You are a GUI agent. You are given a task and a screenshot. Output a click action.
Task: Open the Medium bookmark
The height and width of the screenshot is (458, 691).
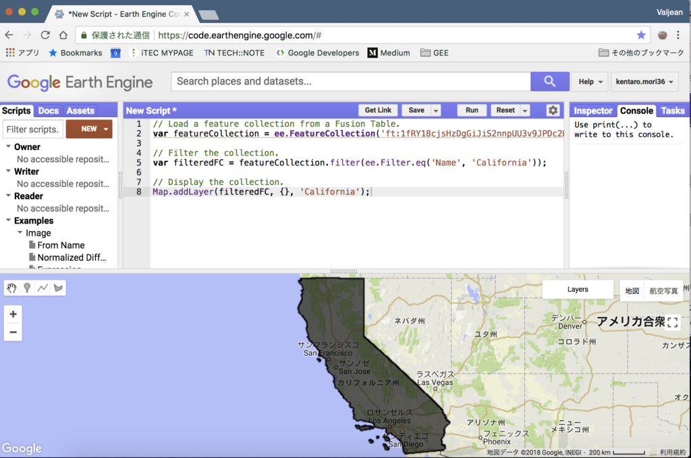[x=389, y=53]
